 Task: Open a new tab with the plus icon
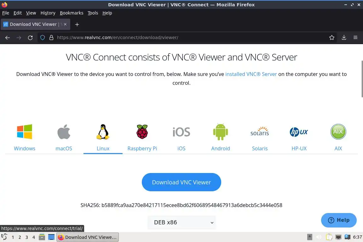pos(77,24)
